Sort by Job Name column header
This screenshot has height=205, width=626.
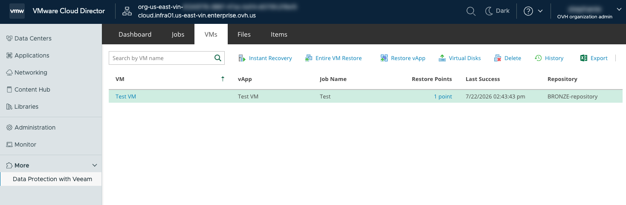click(x=333, y=79)
